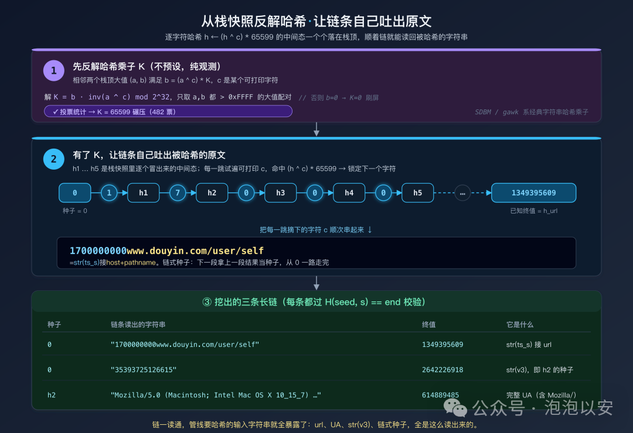Click the 0 circle leading into h3

pyautogui.click(x=246, y=193)
